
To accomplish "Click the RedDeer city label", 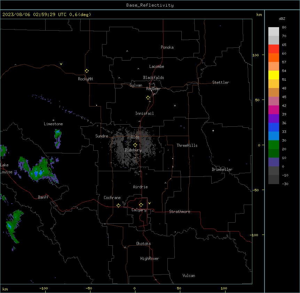I will pyautogui.click(x=153, y=89).
